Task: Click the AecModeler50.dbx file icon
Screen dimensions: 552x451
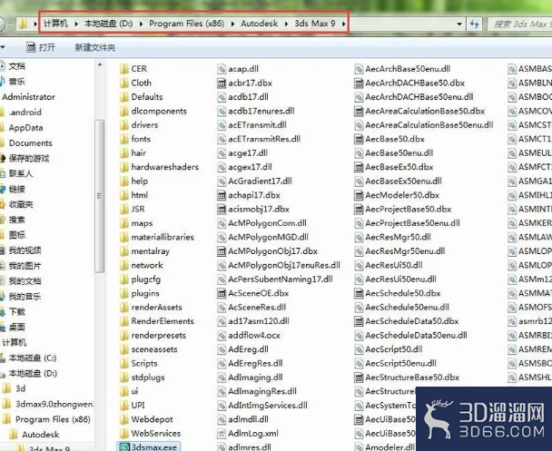Action: coord(359,195)
